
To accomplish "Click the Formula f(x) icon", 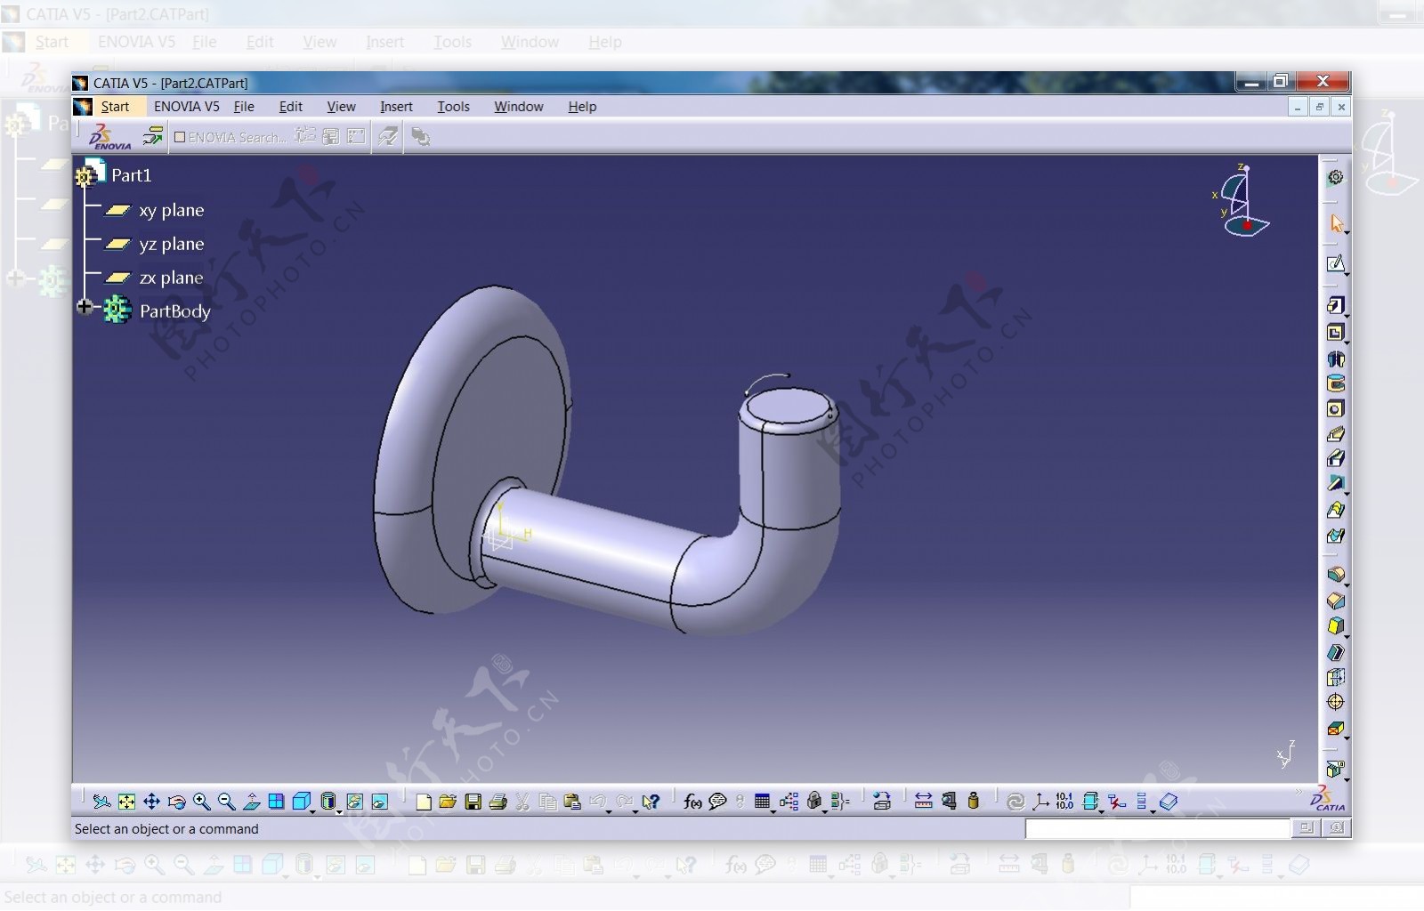I will coord(692,802).
